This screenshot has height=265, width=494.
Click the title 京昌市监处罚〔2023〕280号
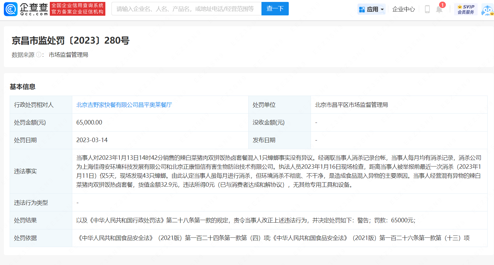pos(71,40)
